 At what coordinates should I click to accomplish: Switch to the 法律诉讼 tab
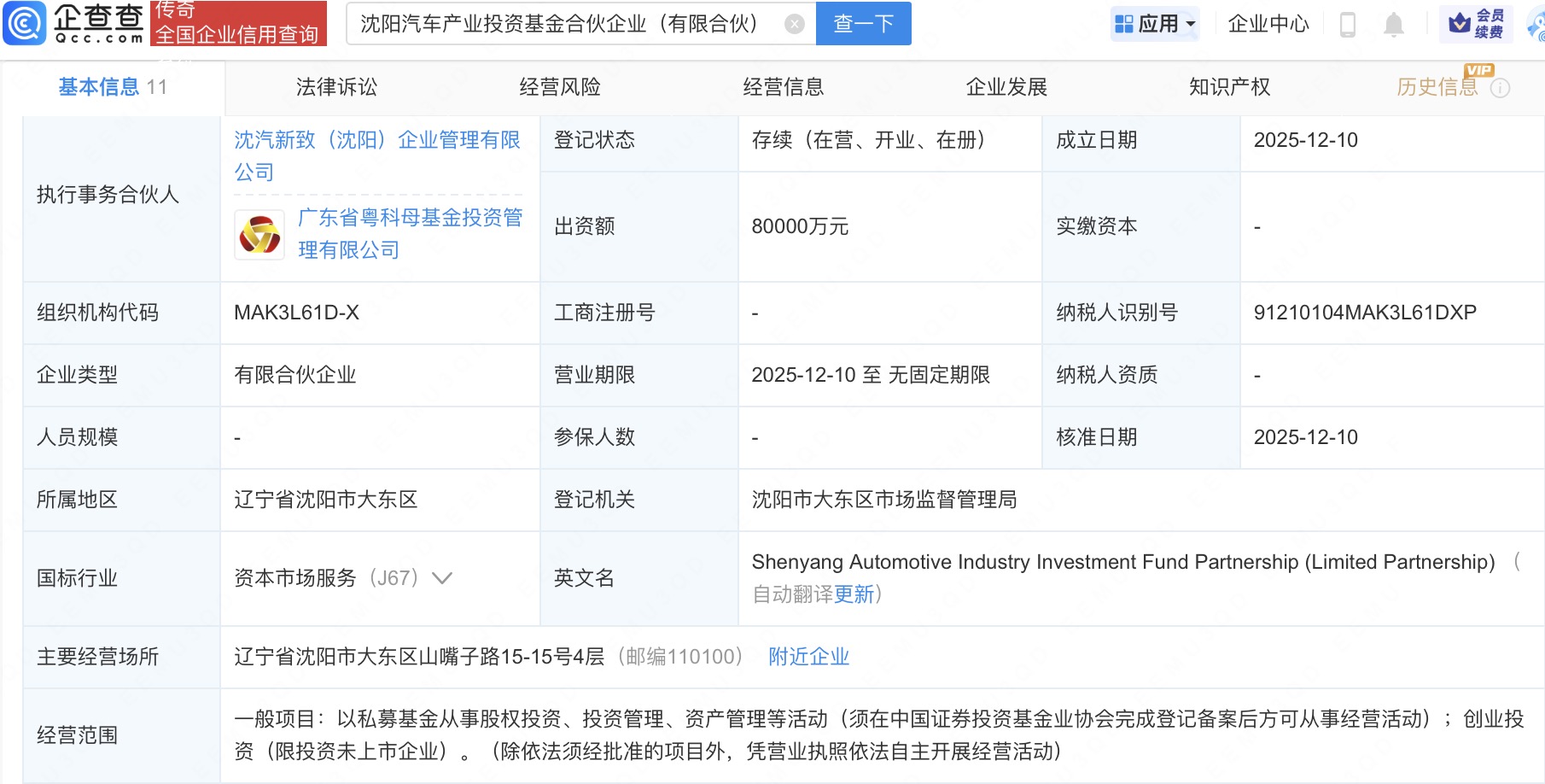(335, 86)
